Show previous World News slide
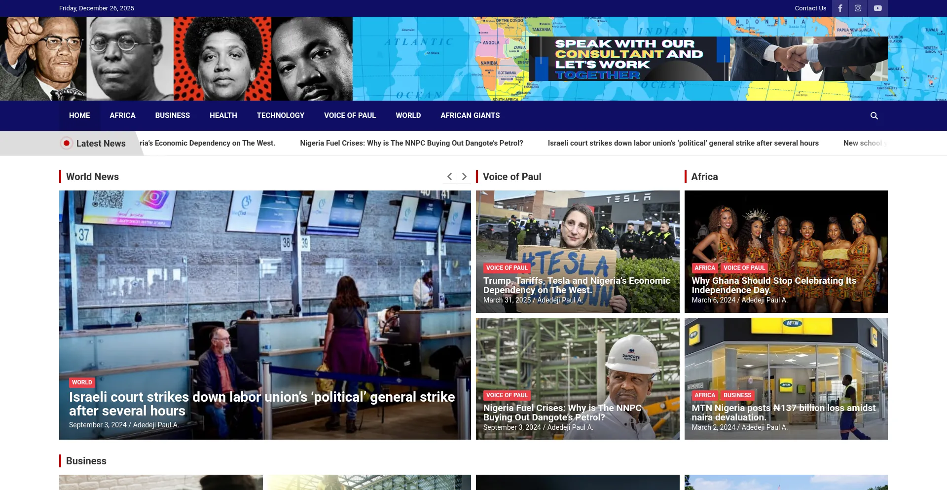 (449, 177)
